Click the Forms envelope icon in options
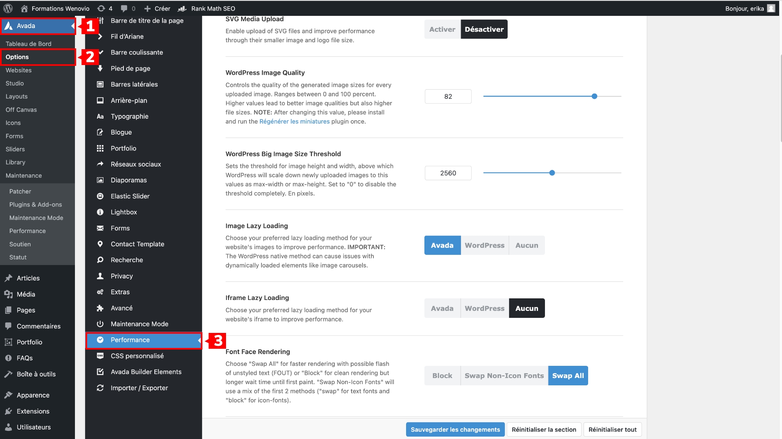The width and height of the screenshot is (782, 439). pos(100,228)
